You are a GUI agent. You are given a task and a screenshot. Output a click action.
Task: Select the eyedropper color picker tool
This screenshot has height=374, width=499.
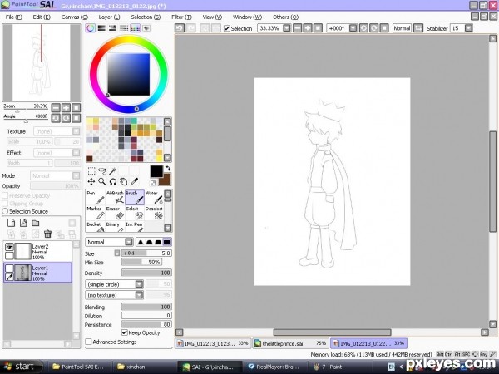point(134,181)
